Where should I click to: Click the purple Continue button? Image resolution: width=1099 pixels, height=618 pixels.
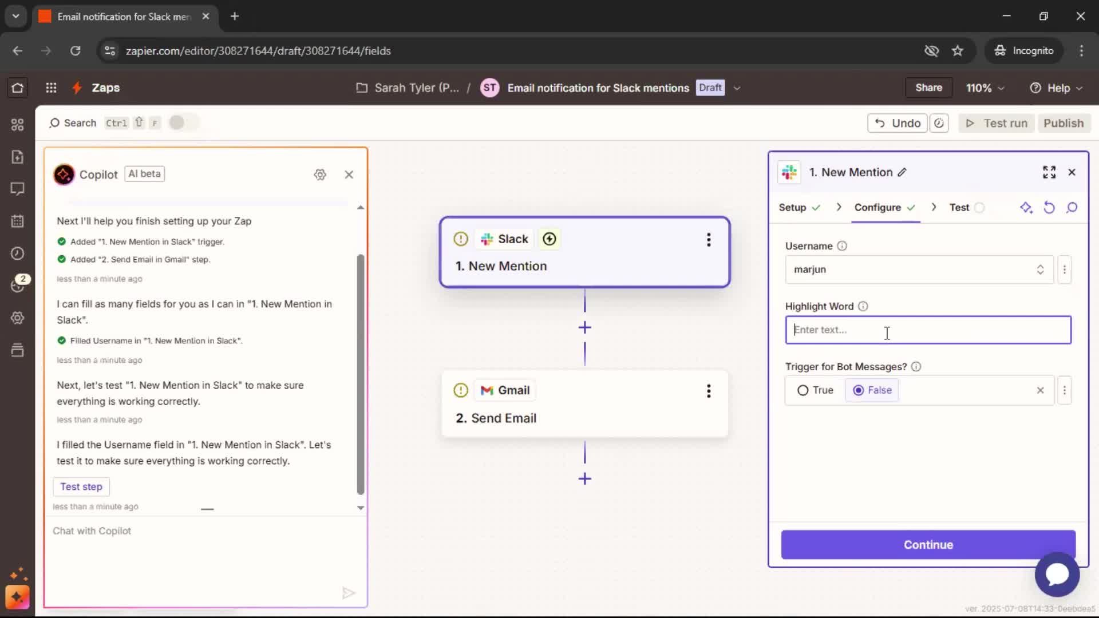tap(928, 545)
